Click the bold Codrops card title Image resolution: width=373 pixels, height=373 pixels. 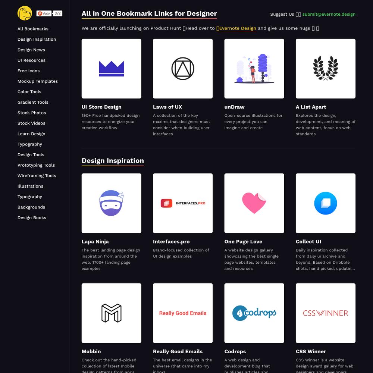click(235, 352)
